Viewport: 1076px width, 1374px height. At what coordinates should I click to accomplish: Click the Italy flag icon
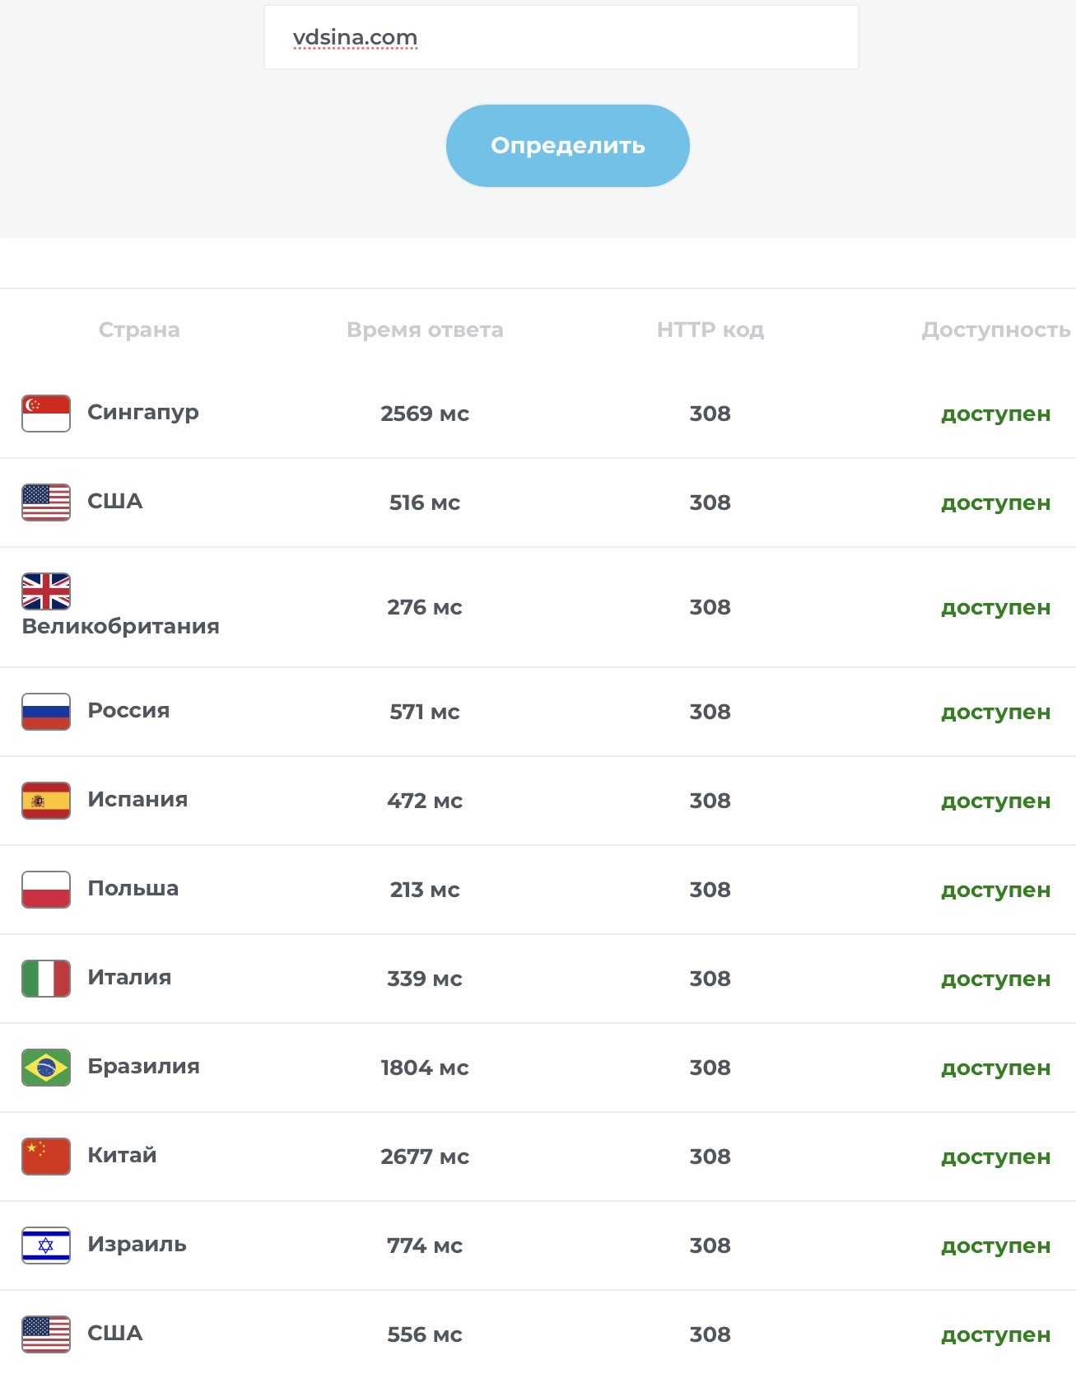46,979
